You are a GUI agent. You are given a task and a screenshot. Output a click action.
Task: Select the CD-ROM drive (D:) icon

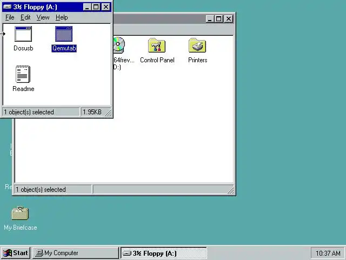point(119,45)
